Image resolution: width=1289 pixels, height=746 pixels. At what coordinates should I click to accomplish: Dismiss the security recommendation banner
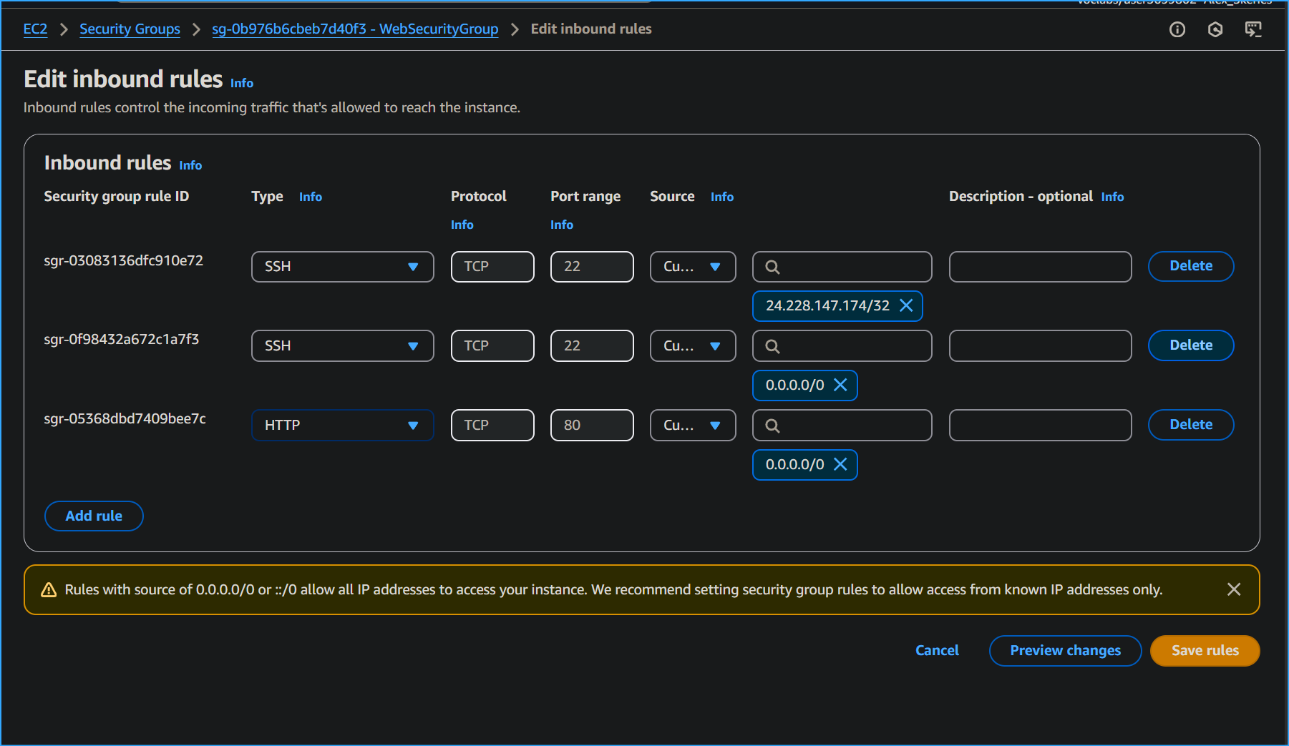tap(1234, 589)
